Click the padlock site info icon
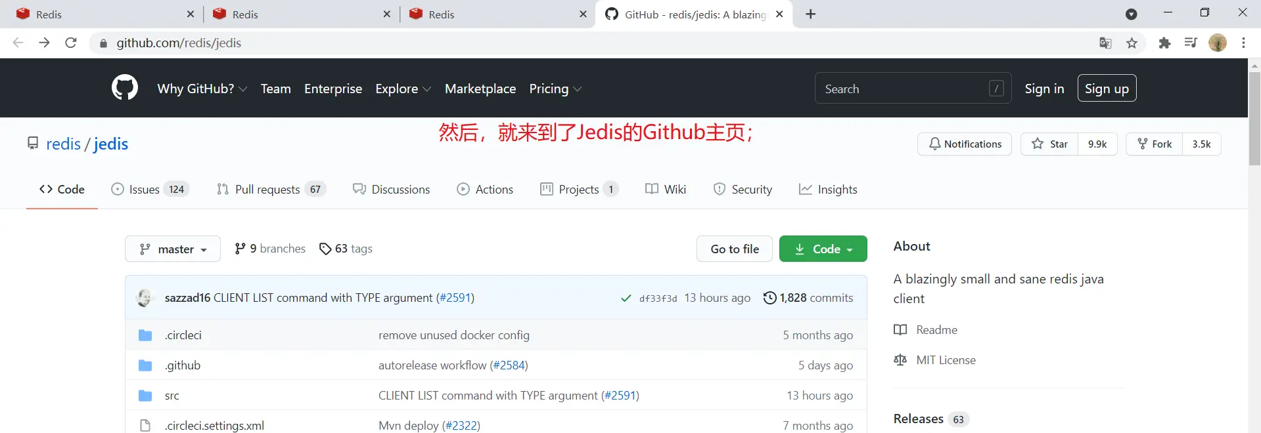The width and height of the screenshot is (1261, 433). pos(103,43)
